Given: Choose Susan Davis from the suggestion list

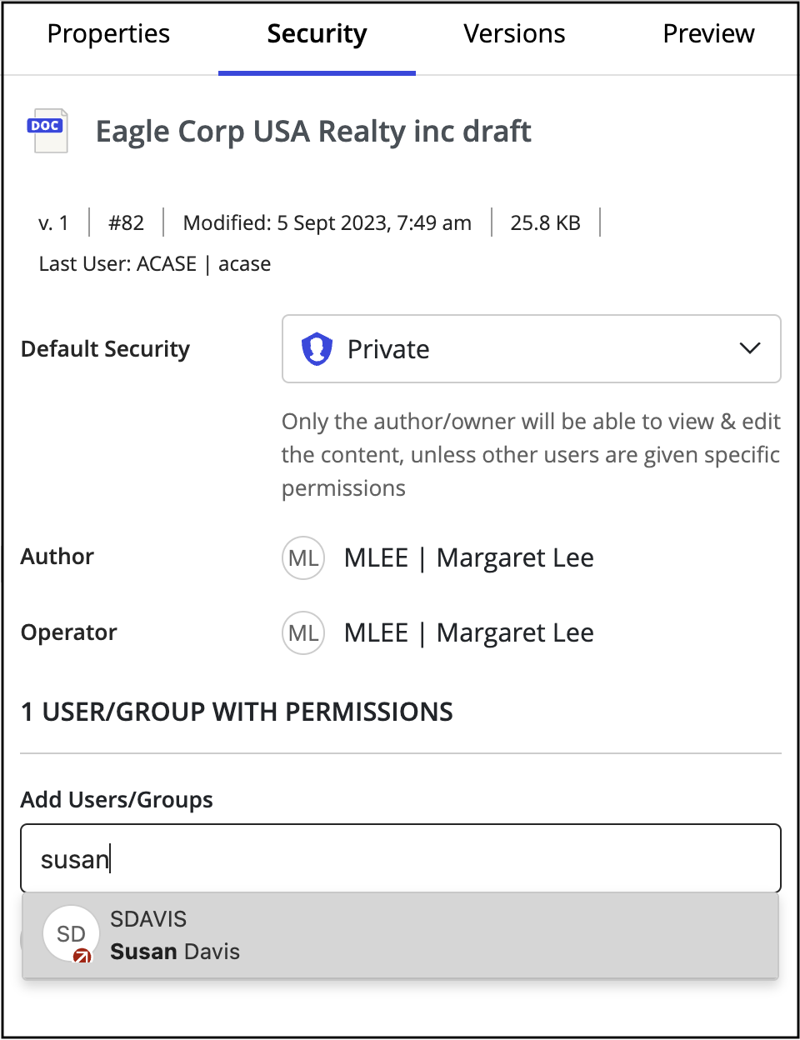Looking at the screenshot, I should (175, 952).
